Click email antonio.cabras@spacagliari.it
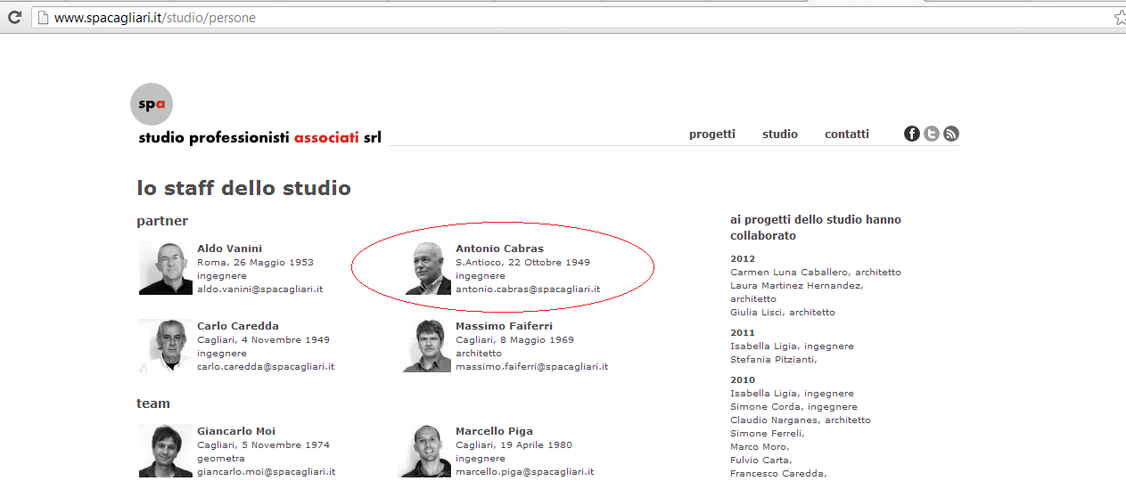Viewport: 1126px width, 481px height. [x=528, y=289]
